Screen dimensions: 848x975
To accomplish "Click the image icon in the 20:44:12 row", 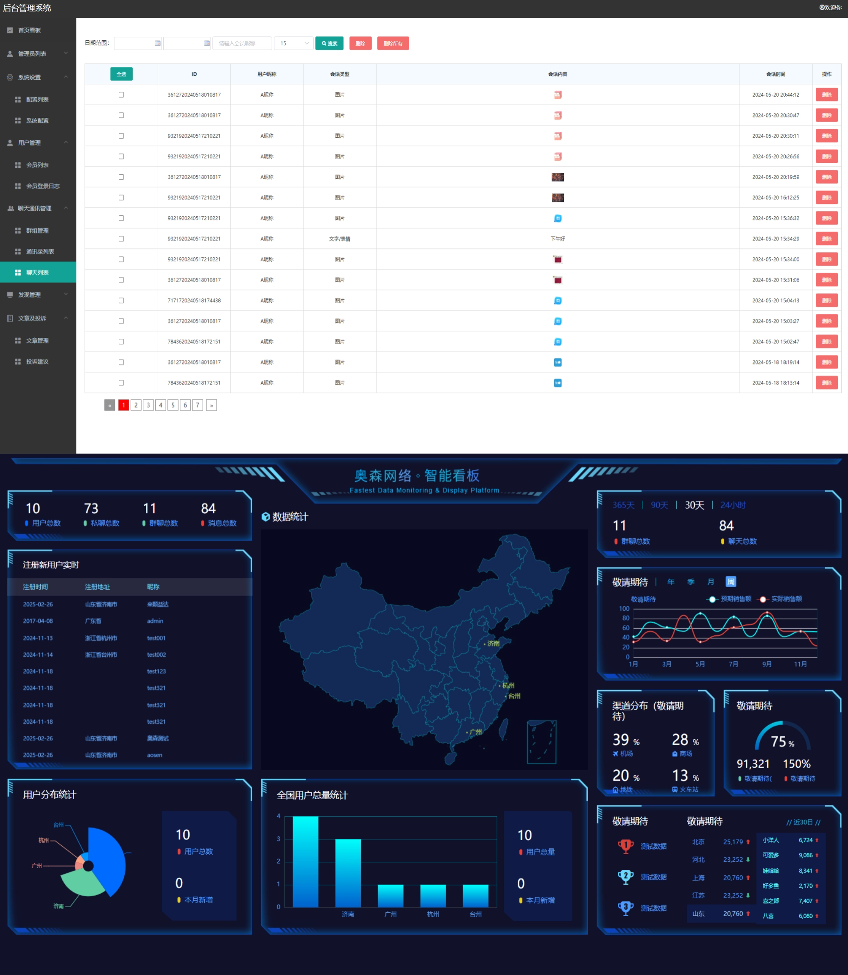I will 558,95.
